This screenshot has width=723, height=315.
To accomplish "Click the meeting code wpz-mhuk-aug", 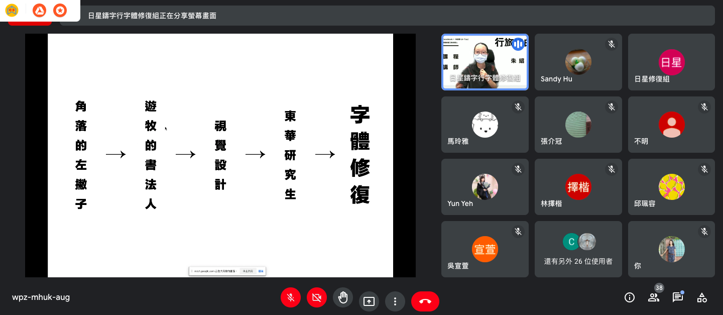I will pyautogui.click(x=41, y=297).
